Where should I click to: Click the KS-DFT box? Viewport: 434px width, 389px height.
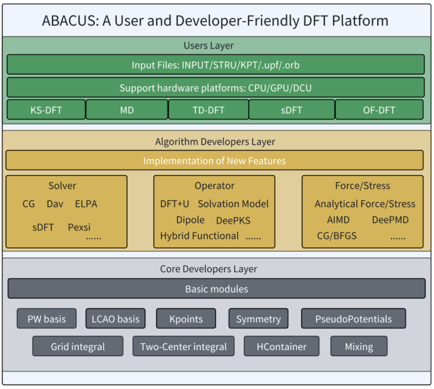pyautogui.click(x=46, y=110)
